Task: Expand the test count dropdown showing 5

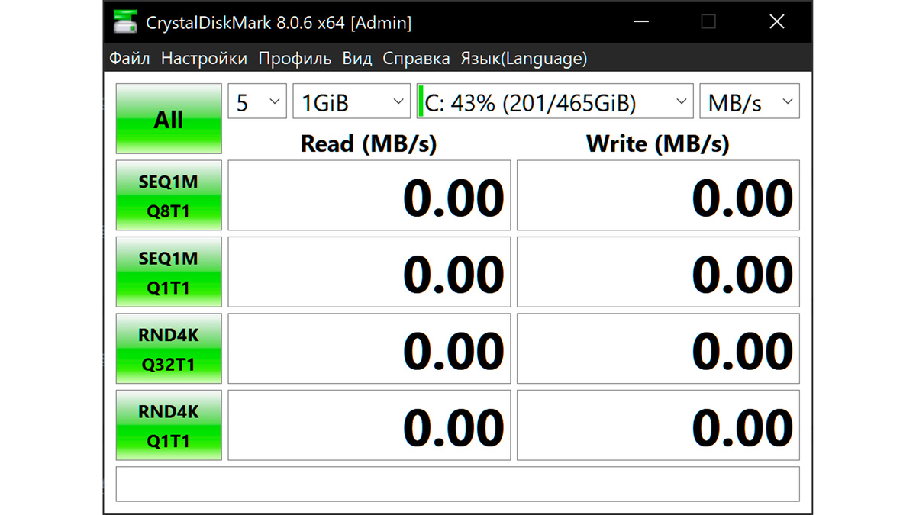Action: pyautogui.click(x=257, y=101)
